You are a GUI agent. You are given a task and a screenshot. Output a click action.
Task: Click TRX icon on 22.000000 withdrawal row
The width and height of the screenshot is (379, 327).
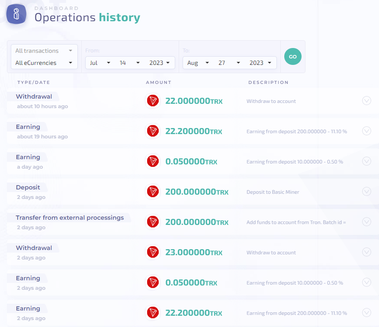pos(153,101)
